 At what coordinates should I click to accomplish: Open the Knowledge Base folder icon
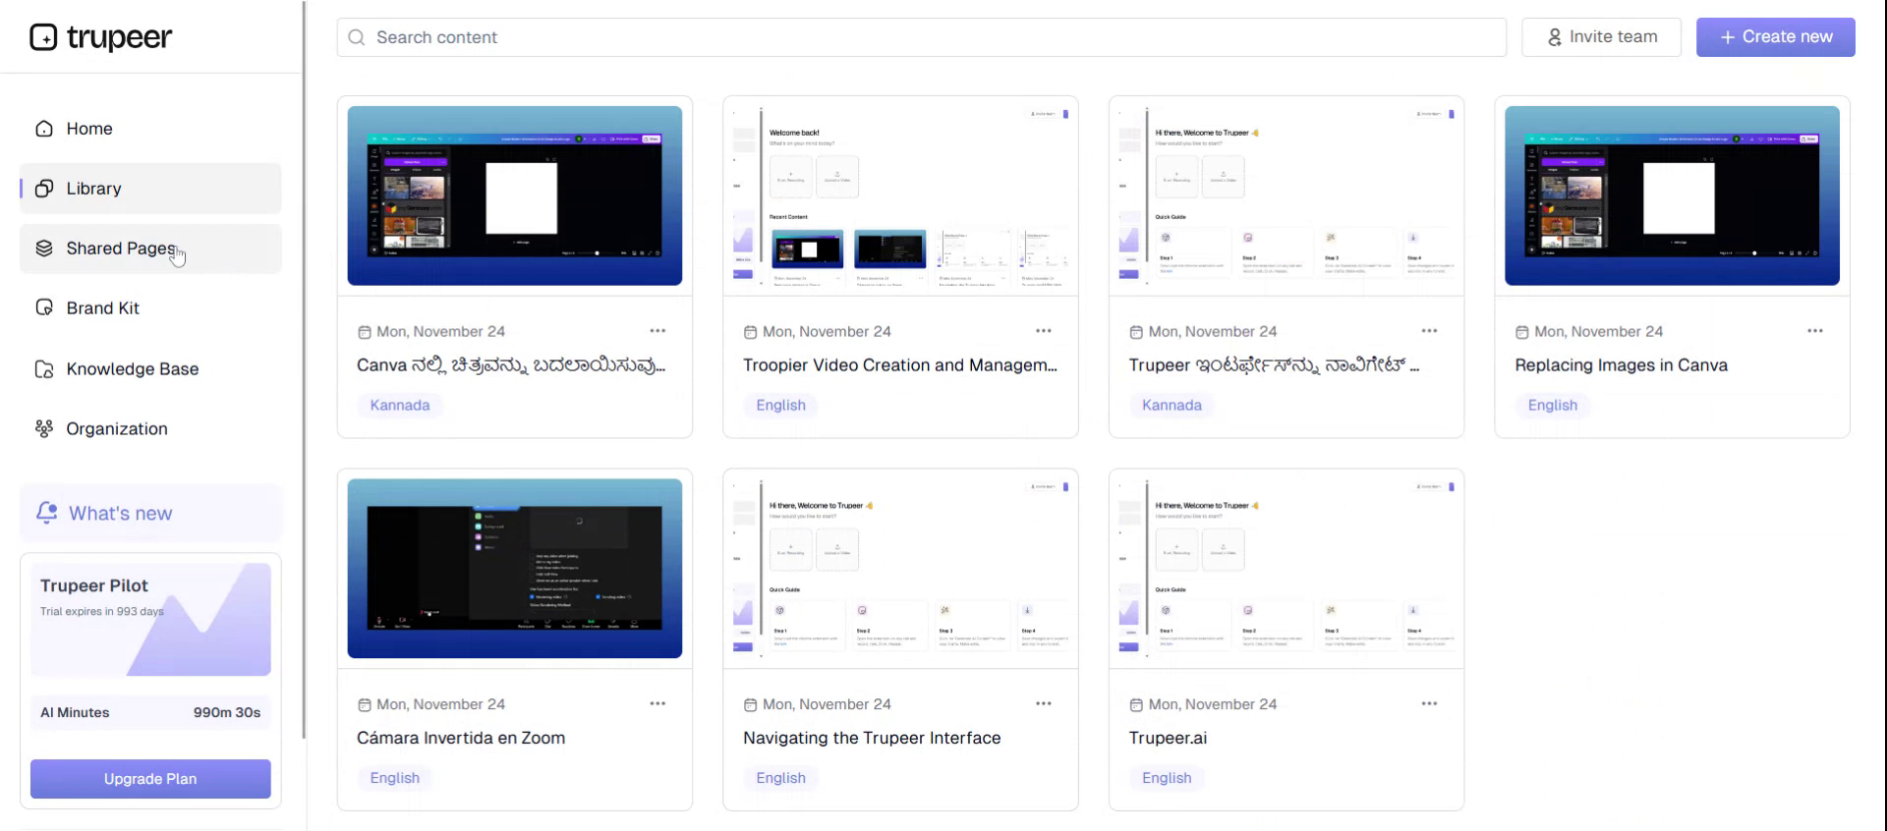pos(44,369)
